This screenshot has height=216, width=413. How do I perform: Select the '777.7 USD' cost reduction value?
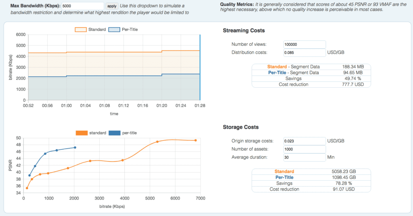pyautogui.click(x=353, y=84)
